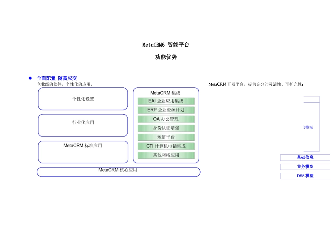This screenshot has width=332, height=234.
Task: Click the blue bullet before 全面配置
Action: [30, 78]
